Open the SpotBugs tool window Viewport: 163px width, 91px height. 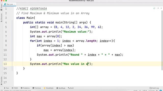[61, 88]
